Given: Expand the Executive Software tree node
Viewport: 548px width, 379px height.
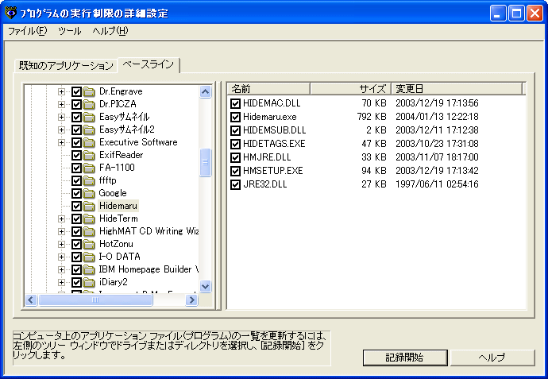Looking at the screenshot, I should pos(62,142).
